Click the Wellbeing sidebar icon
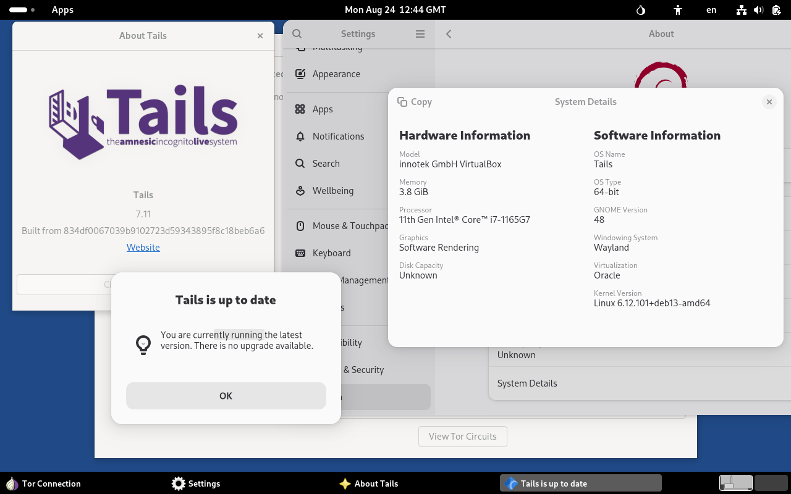 coord(300,191)
